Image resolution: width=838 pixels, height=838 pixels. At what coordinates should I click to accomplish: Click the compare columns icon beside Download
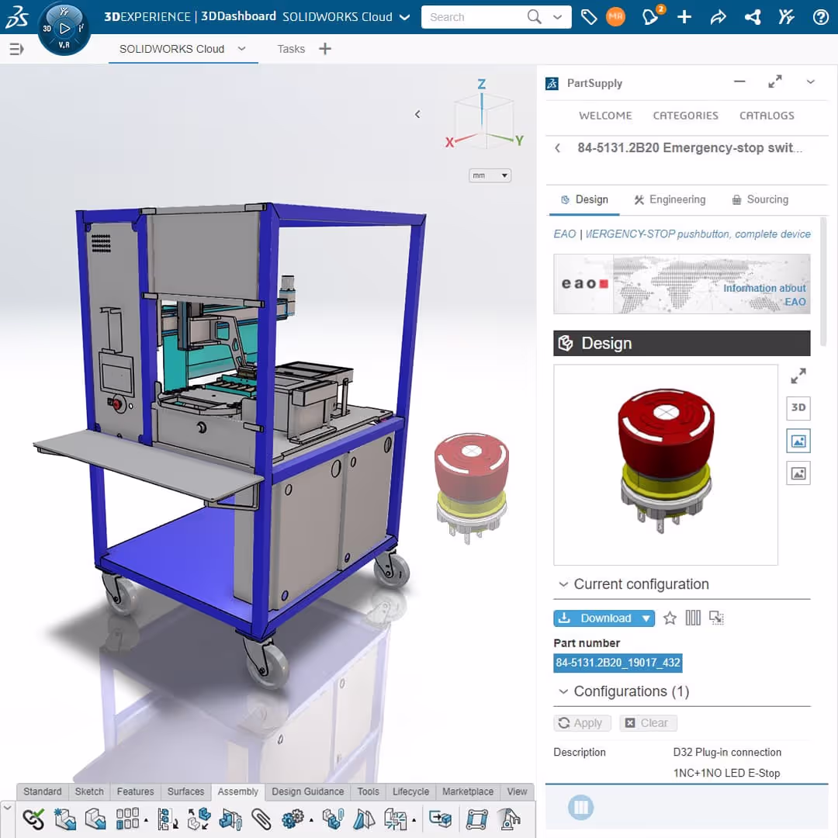coord(693,618)
